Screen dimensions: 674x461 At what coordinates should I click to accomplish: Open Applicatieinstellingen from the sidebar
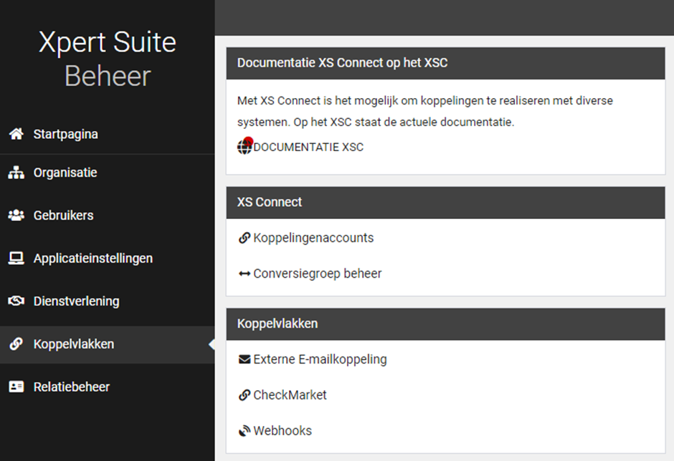[92, 258]
